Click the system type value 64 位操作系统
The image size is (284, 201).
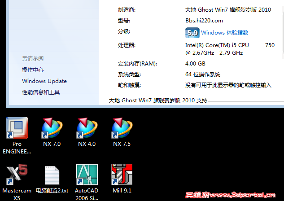(x=203, y=74)
